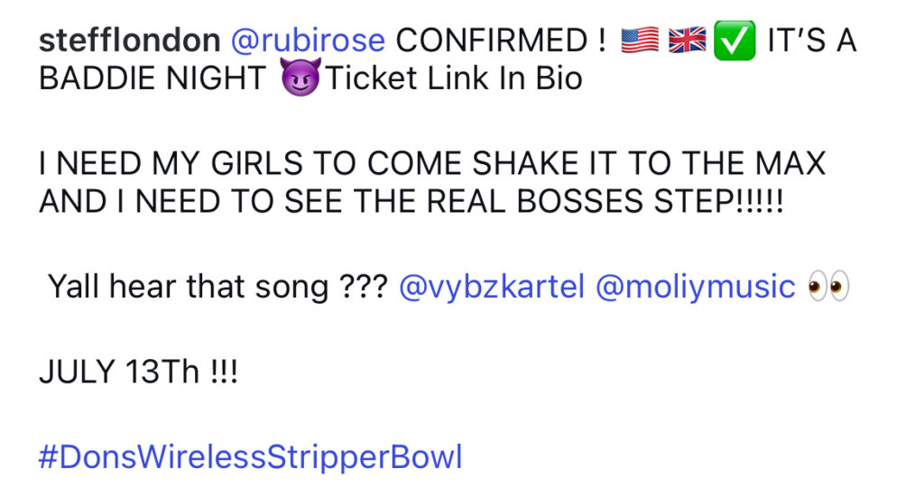This screenshot has height=487, width=924.
Task: Click the green check mark emoji
Action: point(735,41)
